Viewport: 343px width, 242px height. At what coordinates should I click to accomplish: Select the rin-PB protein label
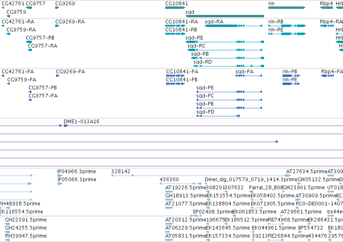click(x=290, y=72)
